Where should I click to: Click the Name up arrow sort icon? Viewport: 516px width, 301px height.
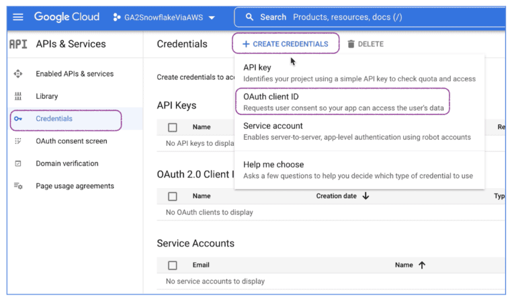pyautogui.click(x=422, y=265)
